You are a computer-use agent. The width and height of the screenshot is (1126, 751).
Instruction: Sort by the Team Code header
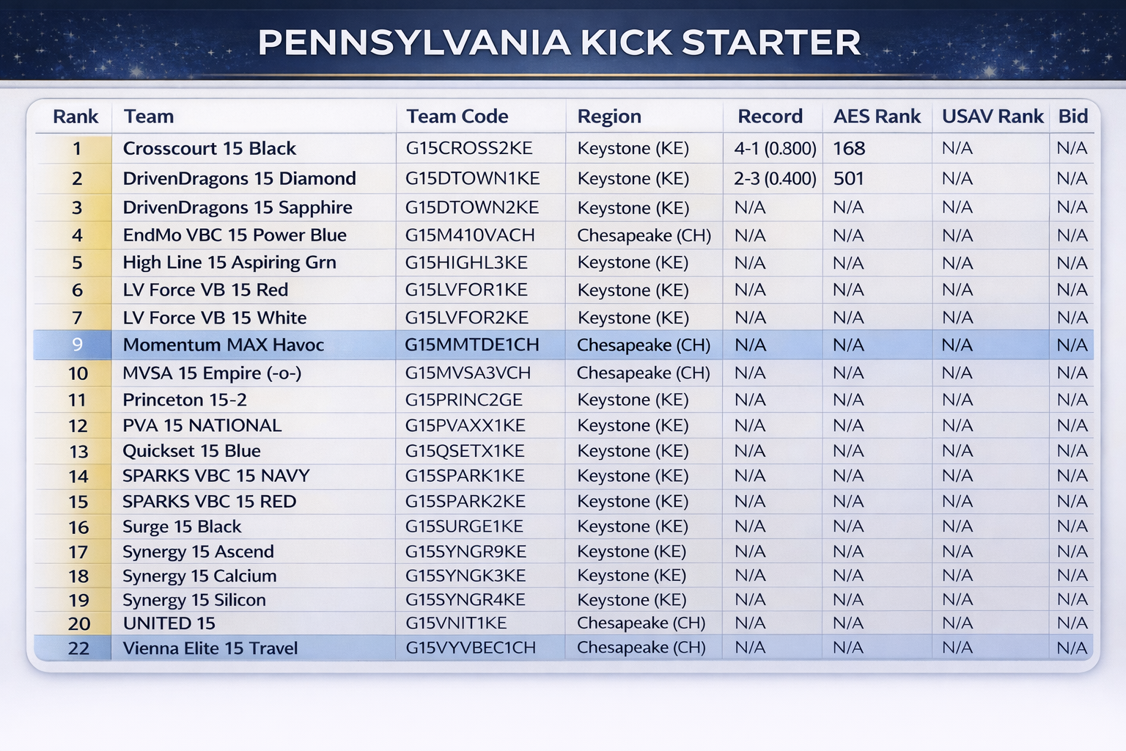click(x=457, y=117)
